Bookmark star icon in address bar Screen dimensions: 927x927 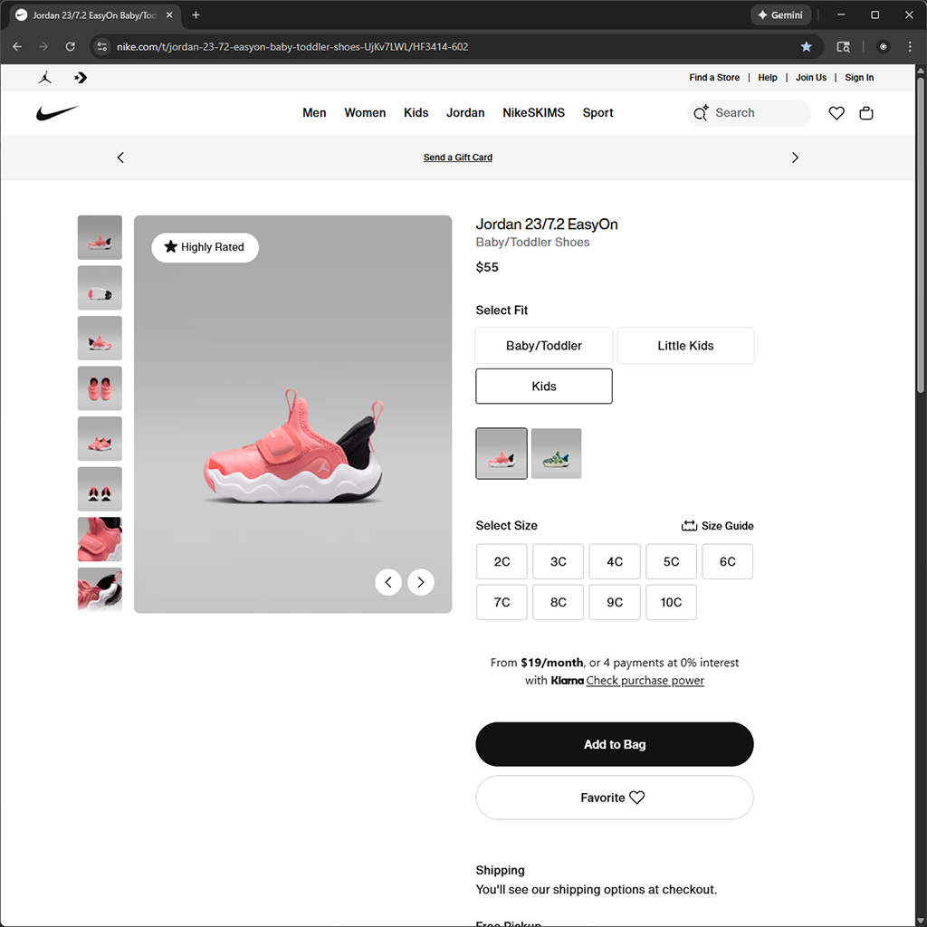point(806,47)
